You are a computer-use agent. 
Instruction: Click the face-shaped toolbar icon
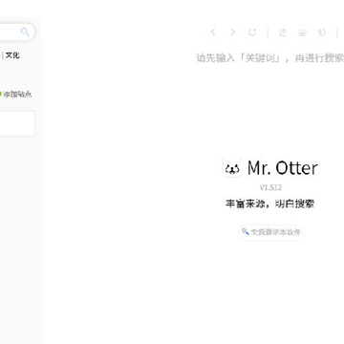[302, 32]
